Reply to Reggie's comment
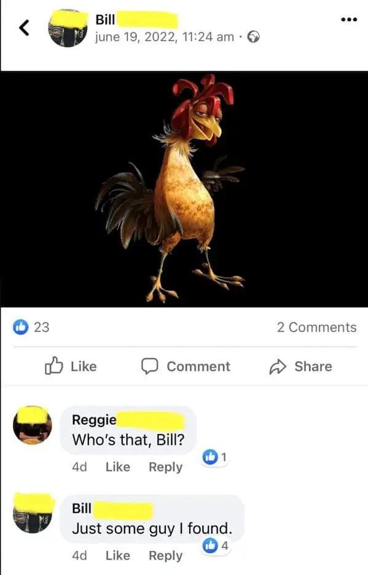Screen dimensions: 368x575 pyautogui.click(x=165, y=467)
